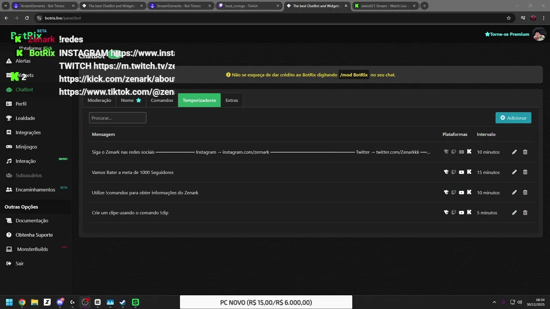
Task: Open Minijogos via its gamepad icon
Action: 9,147
